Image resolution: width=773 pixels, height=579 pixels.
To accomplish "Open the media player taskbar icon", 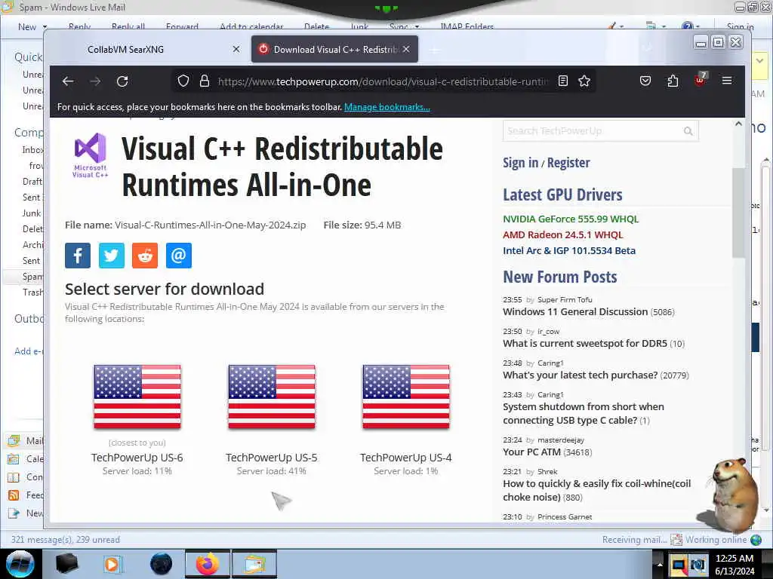I will click(x=113, y=564).
